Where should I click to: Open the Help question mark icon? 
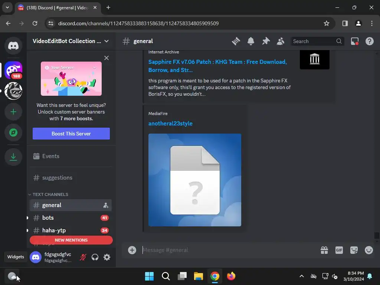370,41
